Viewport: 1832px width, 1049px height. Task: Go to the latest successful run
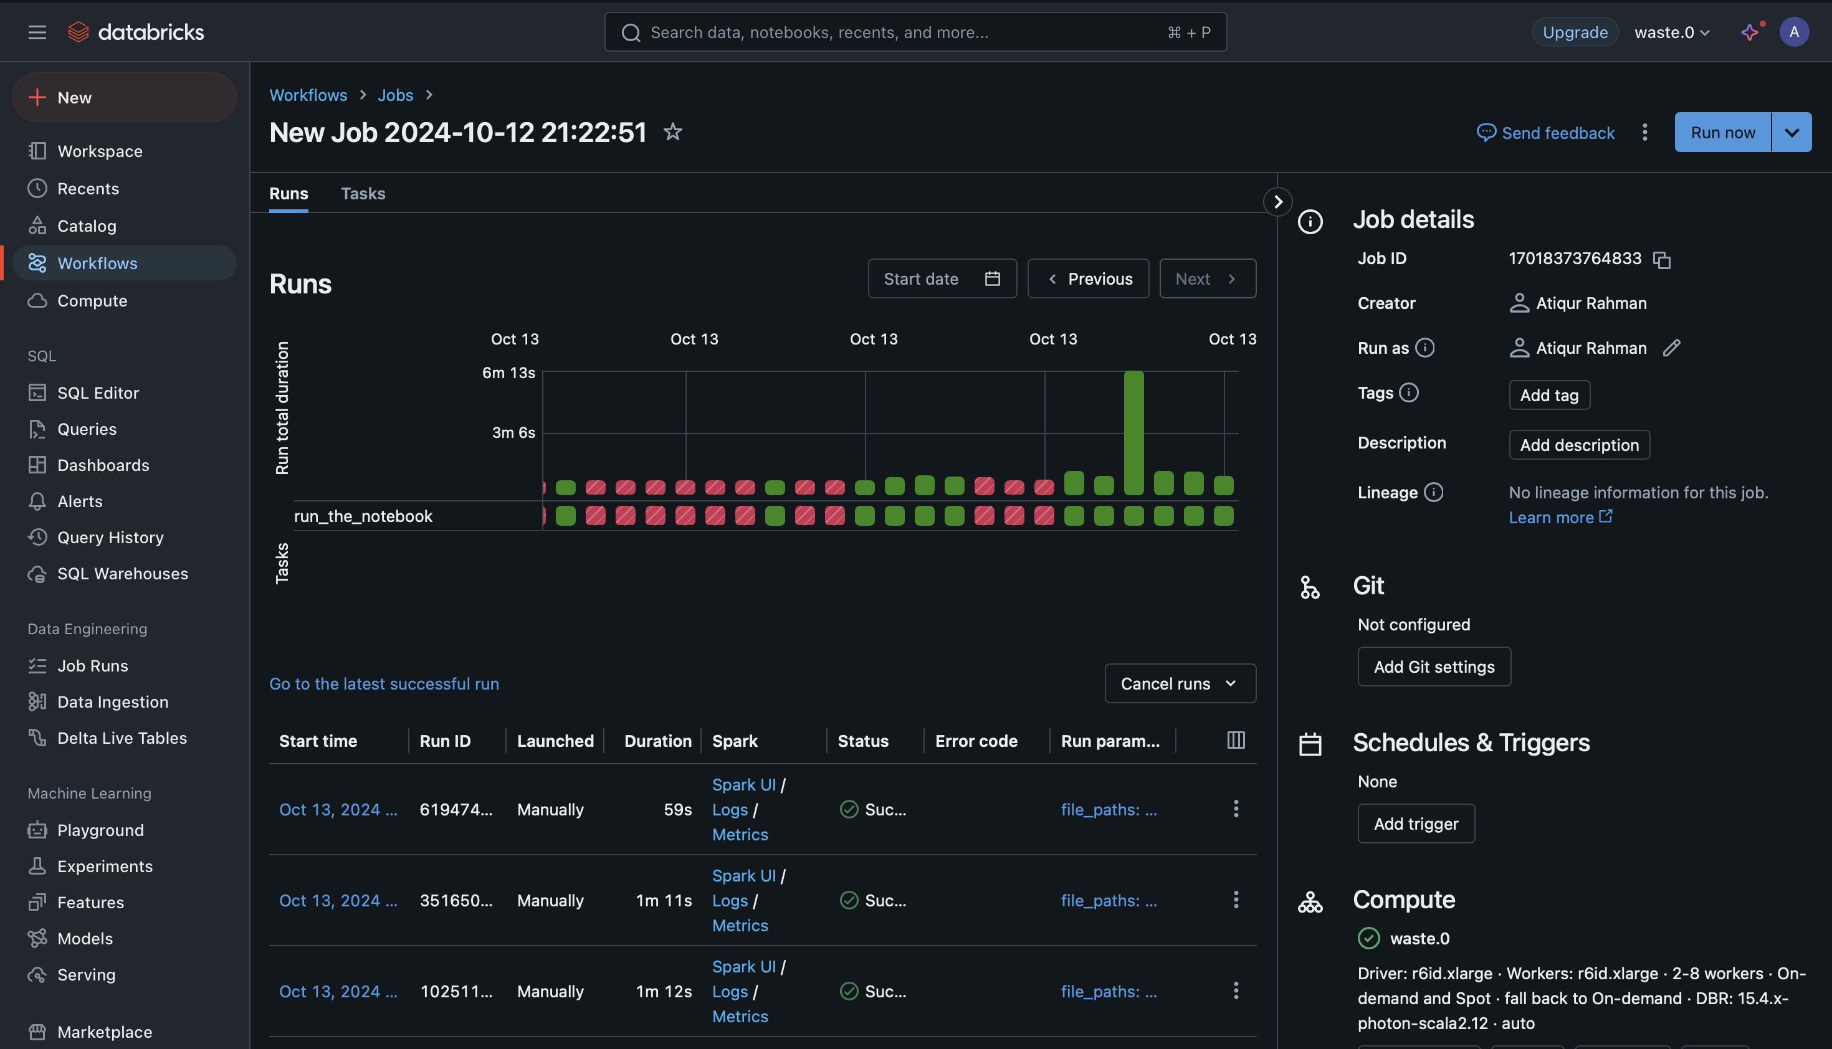(x=383, y=683)
